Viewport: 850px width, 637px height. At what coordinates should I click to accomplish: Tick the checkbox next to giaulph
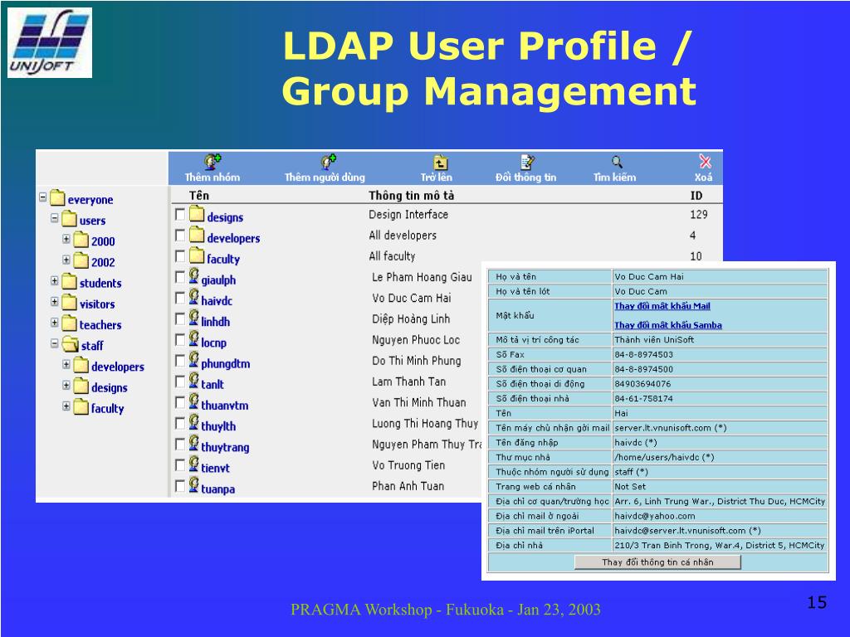point(180,277)
